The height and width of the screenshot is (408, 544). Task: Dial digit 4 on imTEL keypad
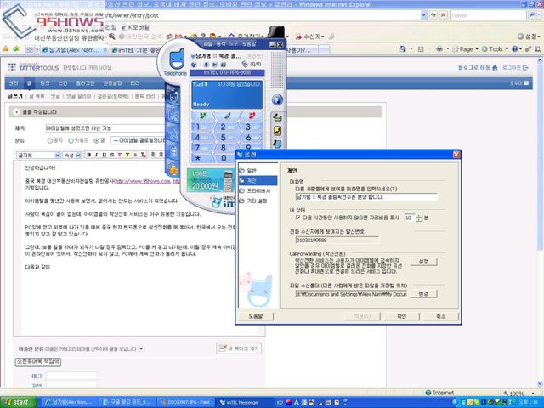click(x=201, y=138)
